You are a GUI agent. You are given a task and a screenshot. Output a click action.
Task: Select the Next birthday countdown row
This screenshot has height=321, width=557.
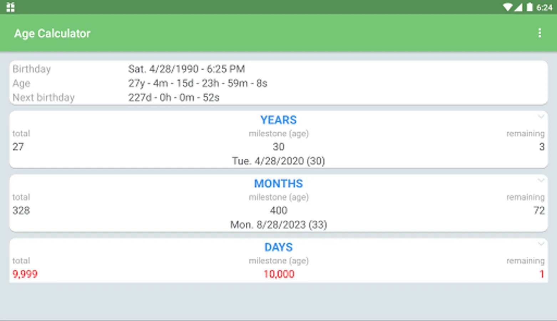(174, 97)
